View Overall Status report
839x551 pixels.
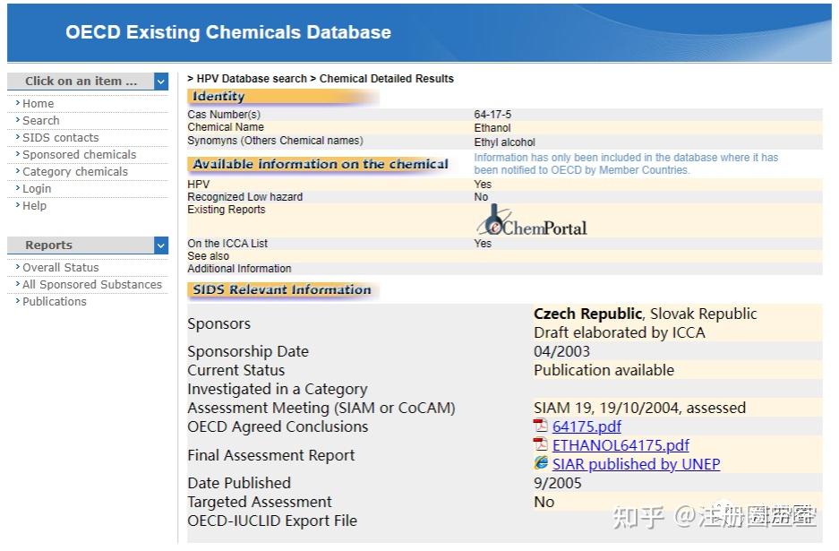click(x=61, y=268)
